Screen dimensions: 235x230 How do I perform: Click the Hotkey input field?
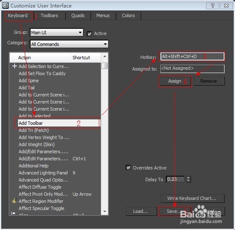[x=192, y=56]
